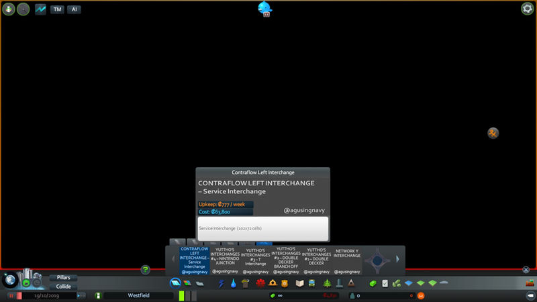Open the settings gear icon
Screen dimensions: 537x302
(528, 9)
